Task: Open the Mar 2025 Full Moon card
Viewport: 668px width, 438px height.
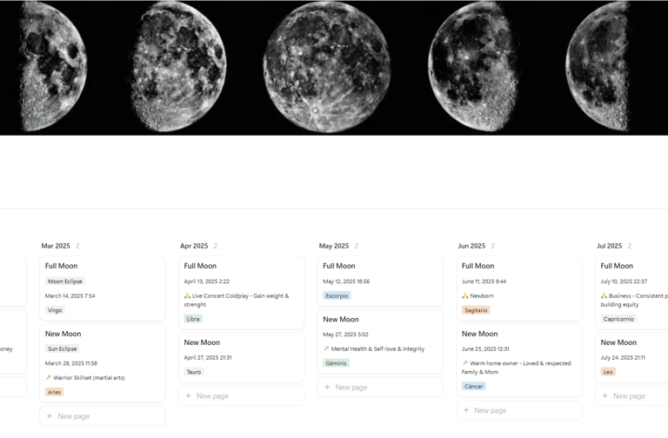Action: (103, 289)
